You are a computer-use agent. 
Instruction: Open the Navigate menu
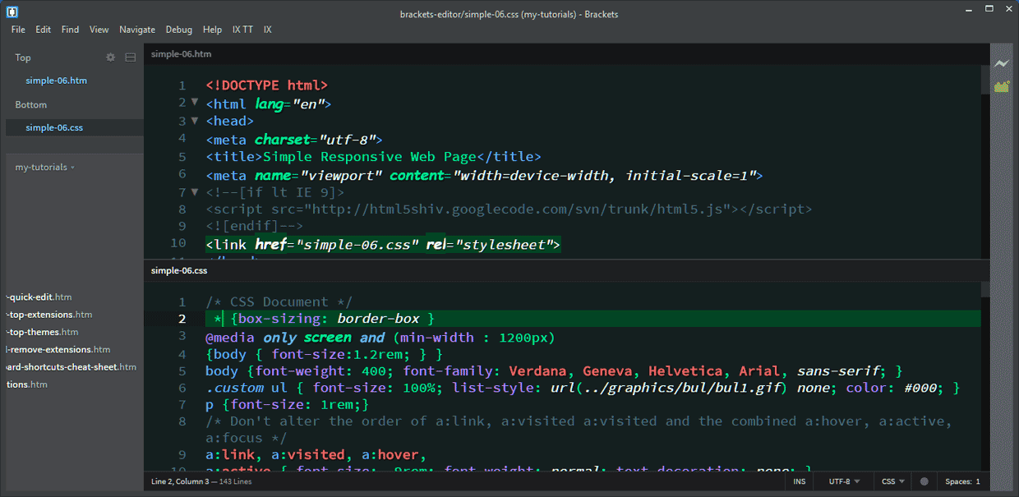137,30
